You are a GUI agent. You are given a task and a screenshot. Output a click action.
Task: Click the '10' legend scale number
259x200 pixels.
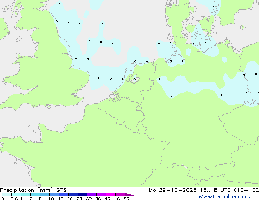tap(51, 198)
